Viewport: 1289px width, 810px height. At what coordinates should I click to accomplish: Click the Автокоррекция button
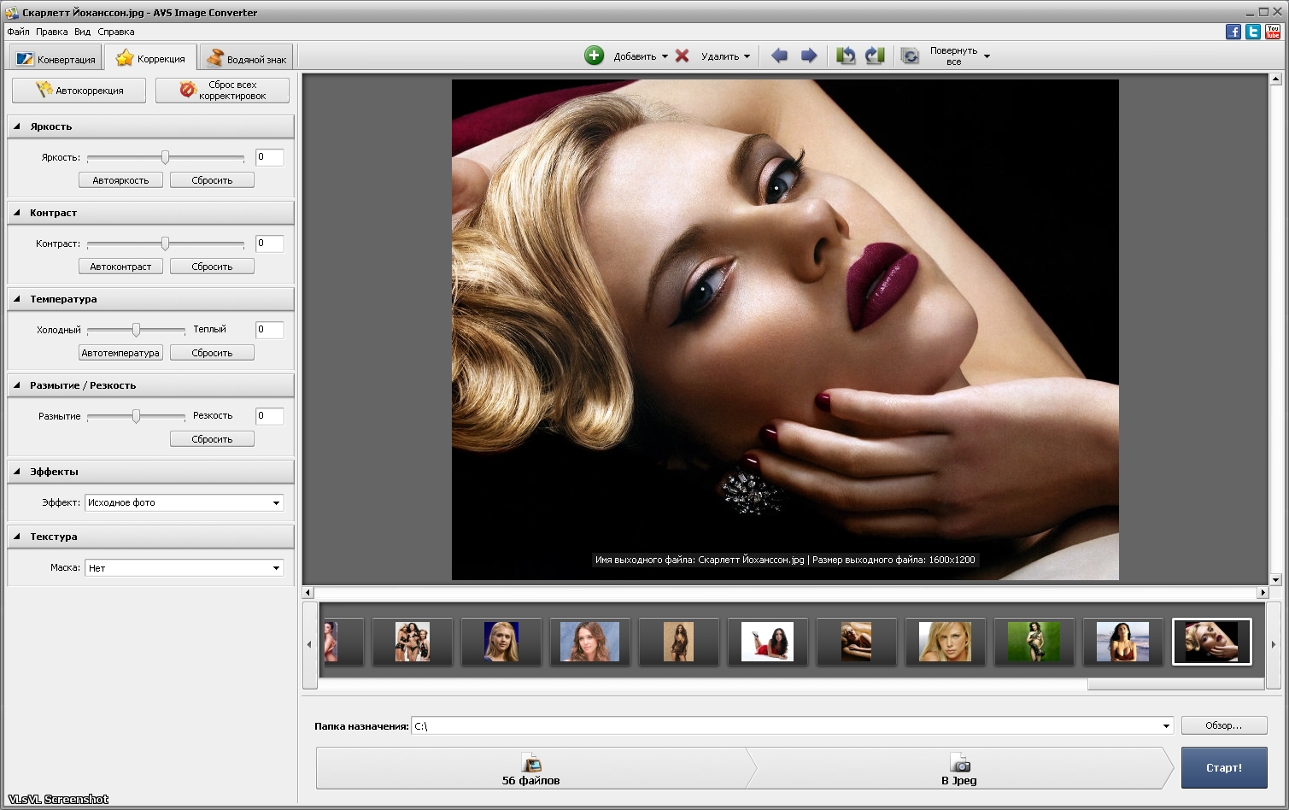tap(79, 91)
